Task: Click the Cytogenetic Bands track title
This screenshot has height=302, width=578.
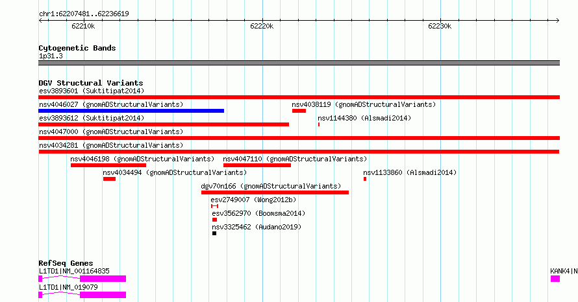Action: [x=77, y=48]
